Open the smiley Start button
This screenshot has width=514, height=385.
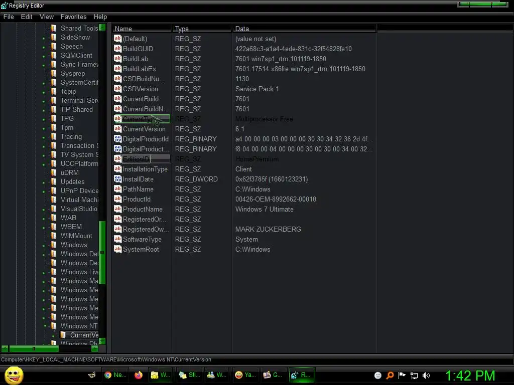(14, 375)
